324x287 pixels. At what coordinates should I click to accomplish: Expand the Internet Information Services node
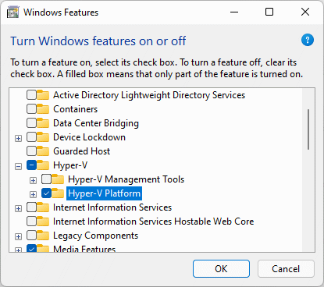pyautogui.click(x=18, y=208)
